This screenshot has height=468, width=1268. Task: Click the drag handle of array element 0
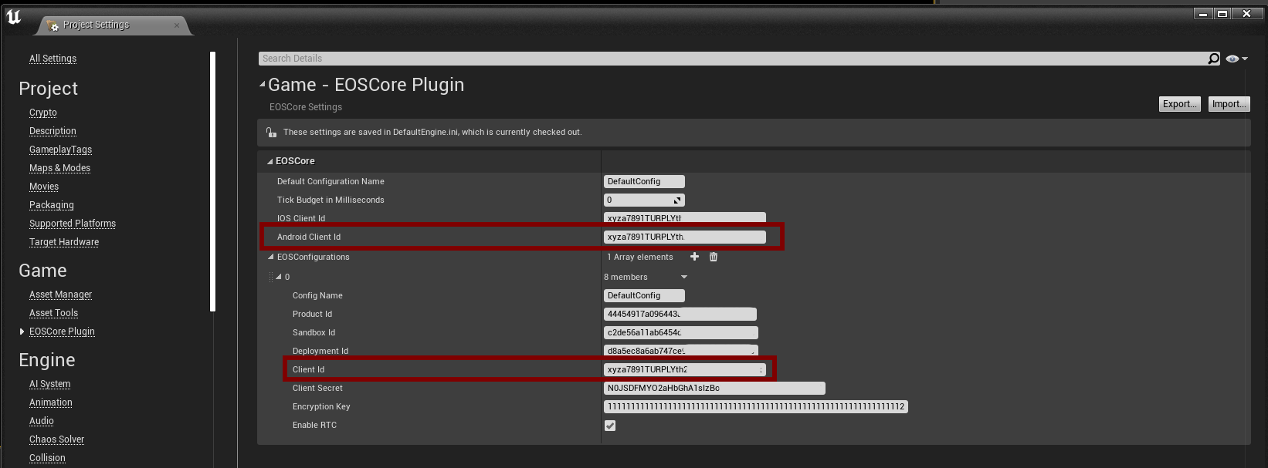(x=271, y=277)
